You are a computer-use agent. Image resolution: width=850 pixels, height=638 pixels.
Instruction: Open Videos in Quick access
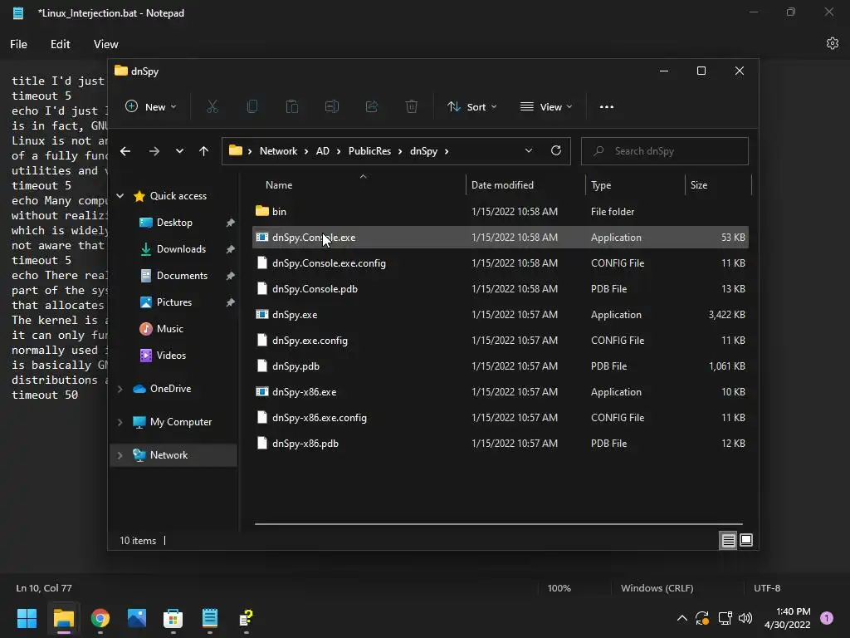point(171,356)
